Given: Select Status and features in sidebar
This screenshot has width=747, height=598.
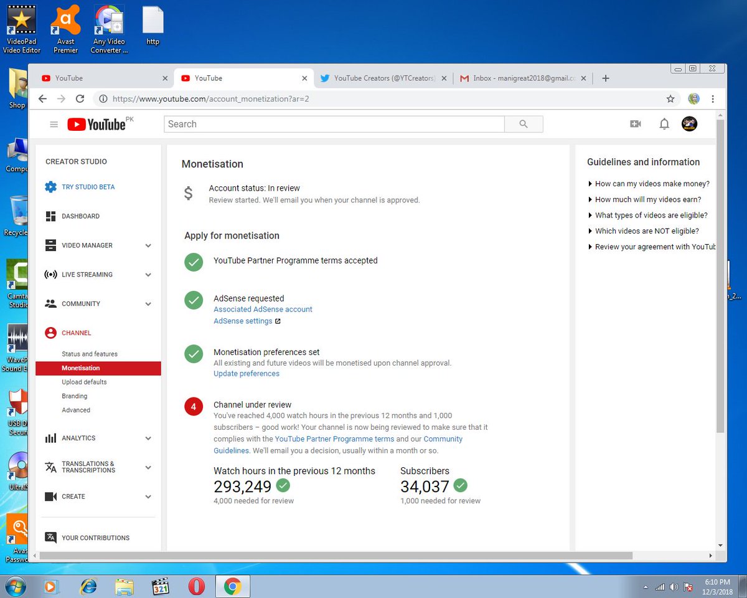Looking at the screenshot, I should tap(90, 354).
